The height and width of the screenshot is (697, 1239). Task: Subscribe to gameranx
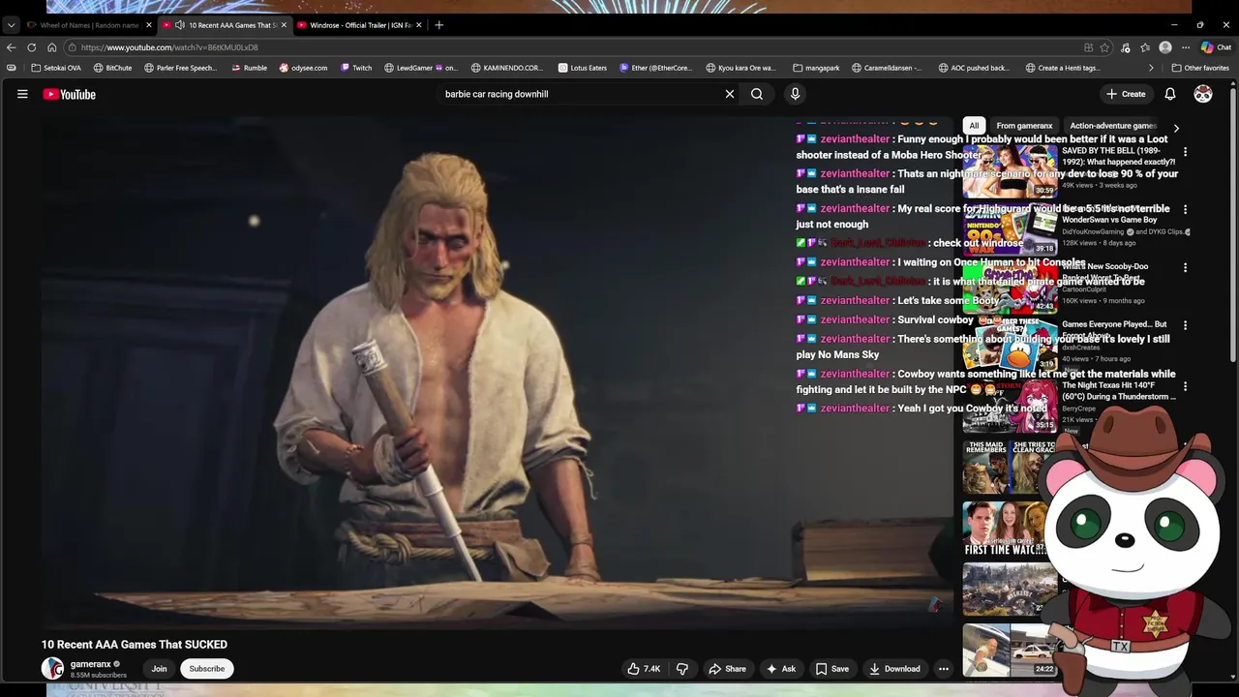(207, 669)
